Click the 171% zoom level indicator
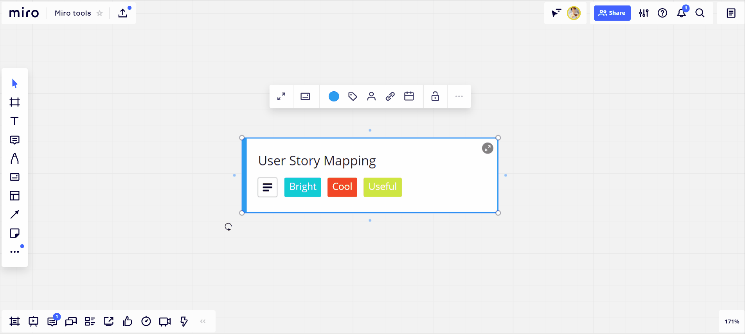This screenshot has height=334, width=745. (x=732, y=322)
